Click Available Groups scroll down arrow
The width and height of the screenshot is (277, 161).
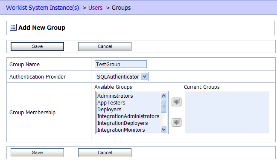[x=163, y=130]
